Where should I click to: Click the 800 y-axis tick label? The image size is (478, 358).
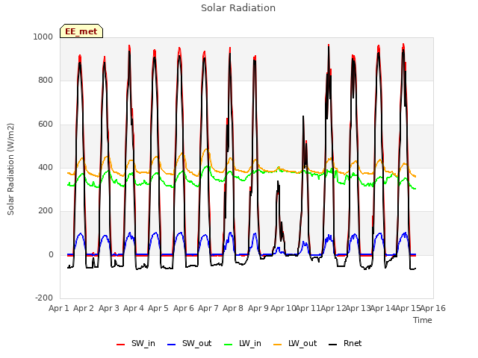pyautogui.click(x=46, y=81)
